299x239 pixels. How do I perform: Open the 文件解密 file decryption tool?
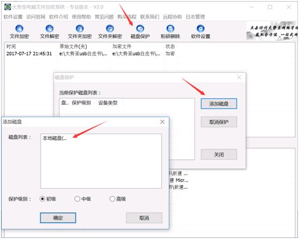click(x=50, y=32)
